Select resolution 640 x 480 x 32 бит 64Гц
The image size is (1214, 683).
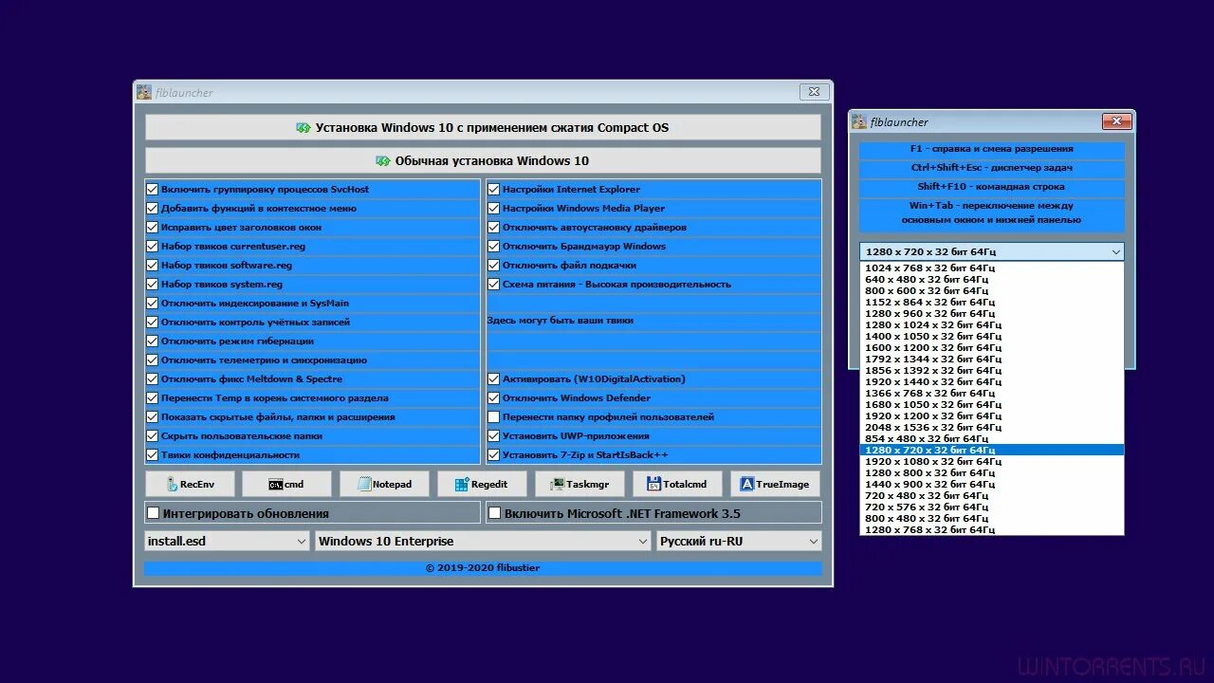(992, 279)
